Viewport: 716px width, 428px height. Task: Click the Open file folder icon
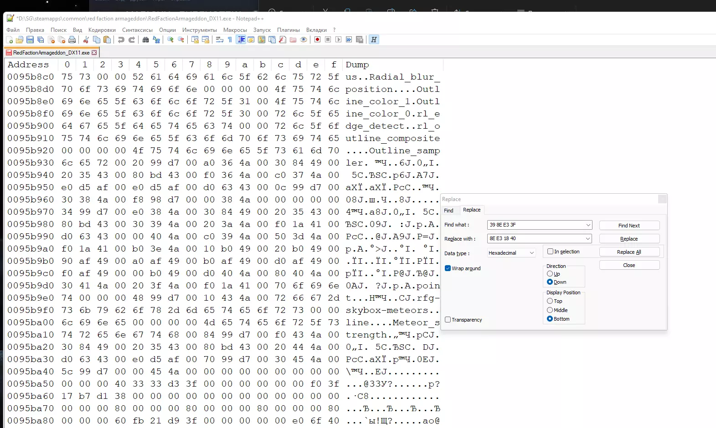20,40
